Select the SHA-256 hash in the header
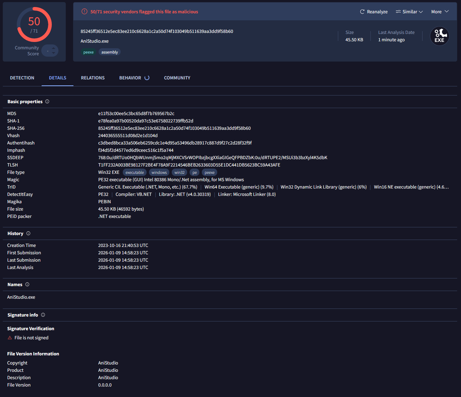The image size is (461, 397). [157, 31]
